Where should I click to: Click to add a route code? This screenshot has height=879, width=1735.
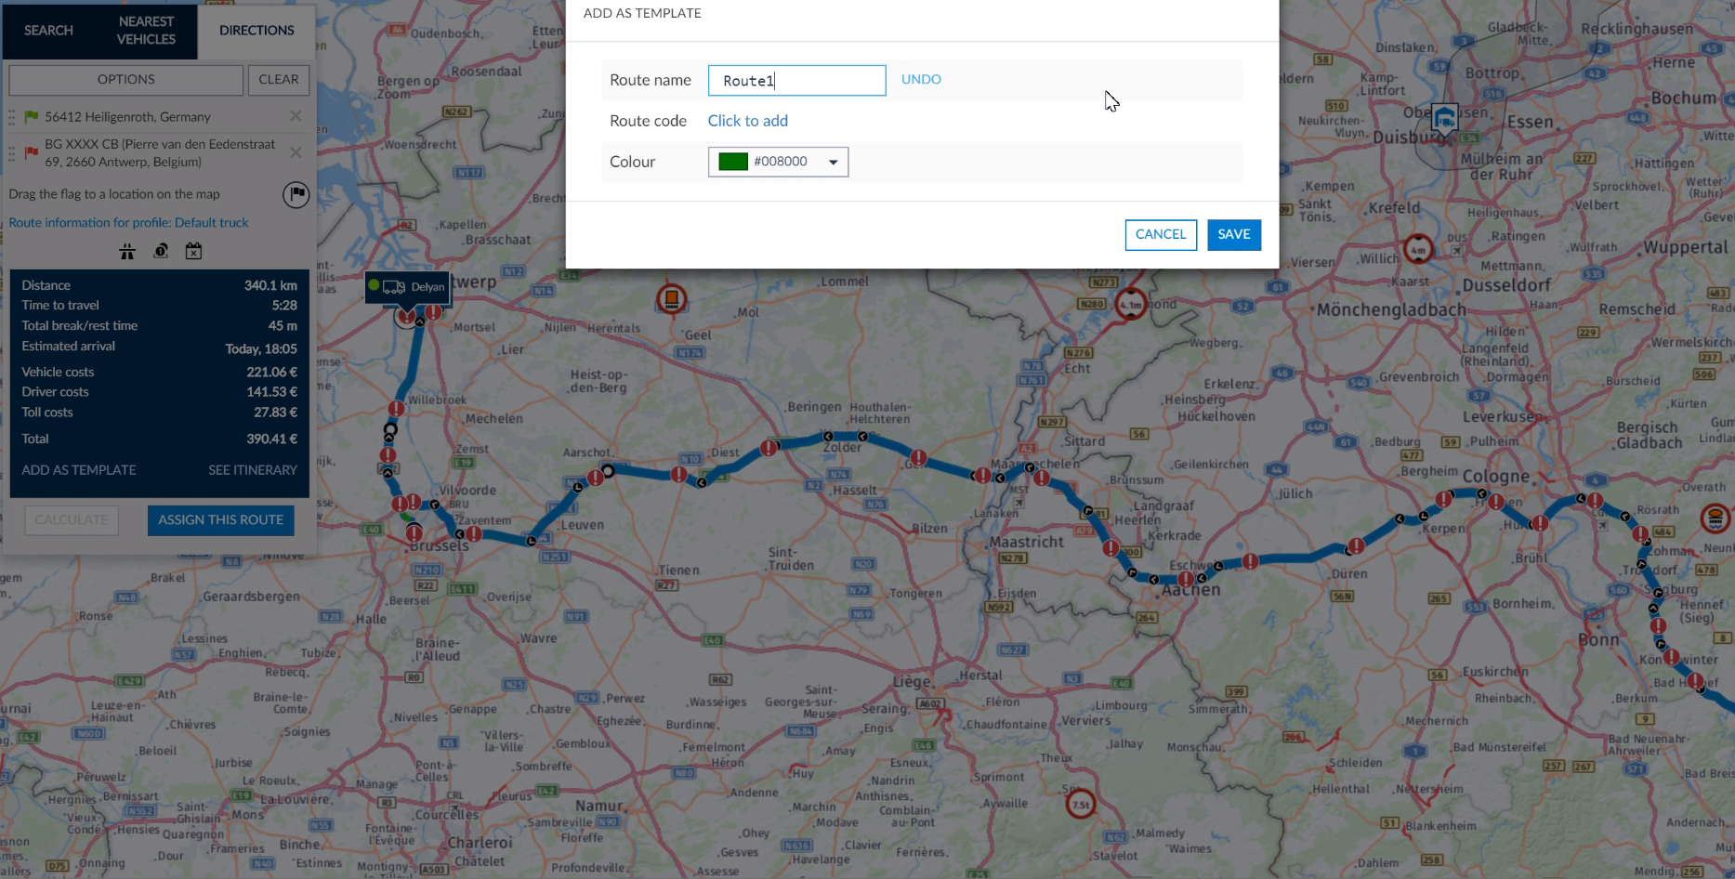coord(747,121)
